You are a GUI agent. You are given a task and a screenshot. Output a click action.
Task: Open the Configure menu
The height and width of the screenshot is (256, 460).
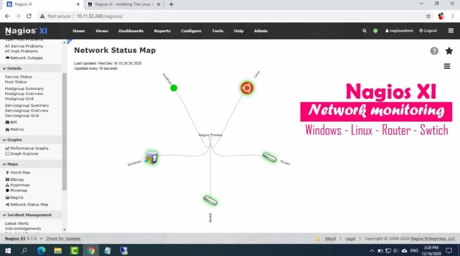[x=191, y=31]
